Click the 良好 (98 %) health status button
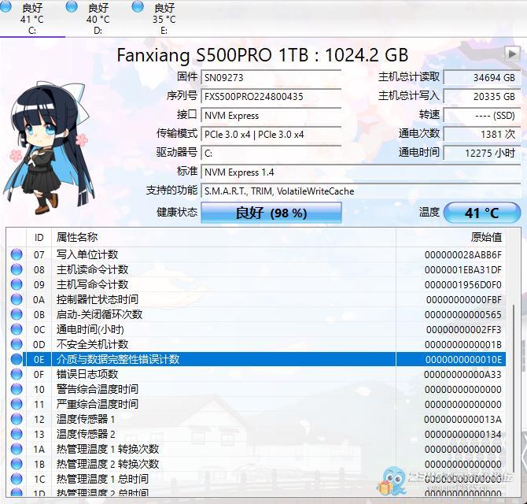 click(271, 213)
